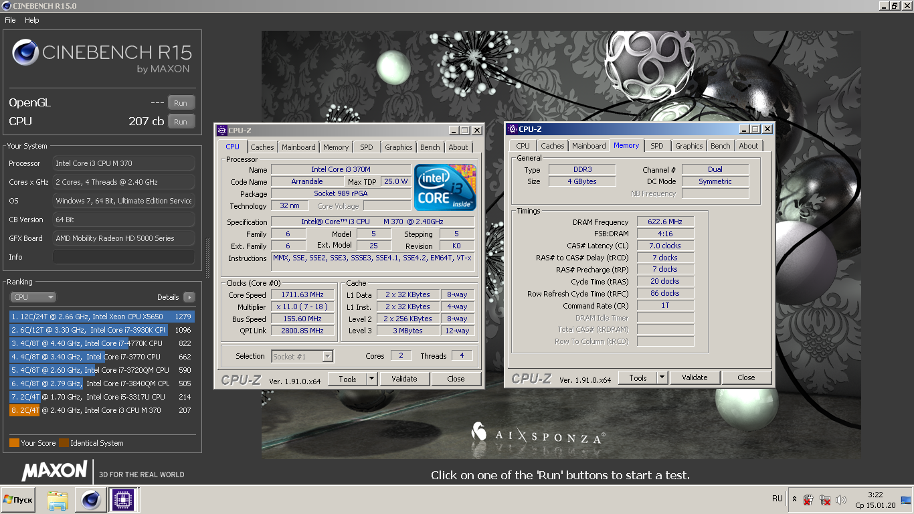This screenshot has width=914, height=514.
Task: Click Tools button in left CPU-Z window
Action: point(347,379)
